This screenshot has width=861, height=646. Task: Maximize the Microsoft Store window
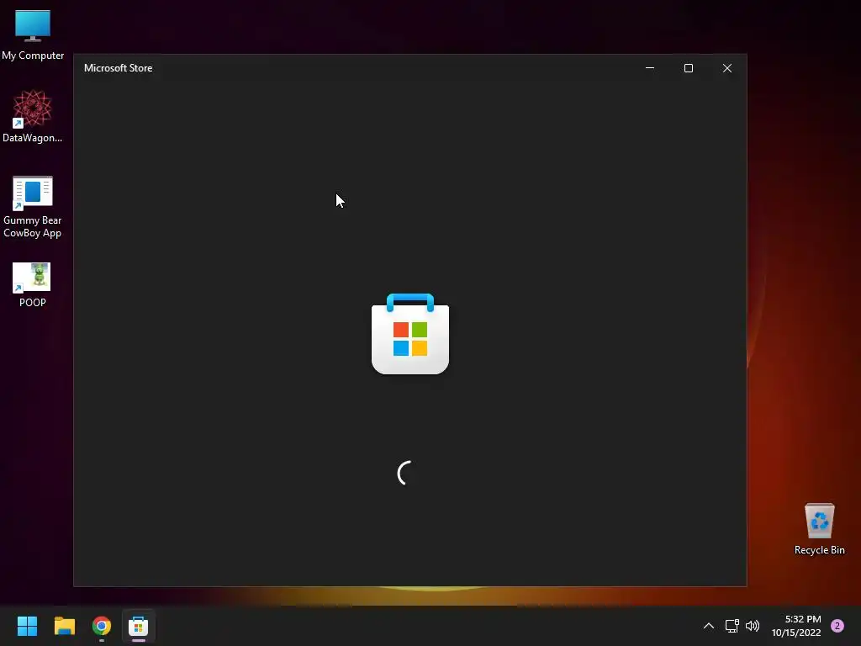point(688,68)
